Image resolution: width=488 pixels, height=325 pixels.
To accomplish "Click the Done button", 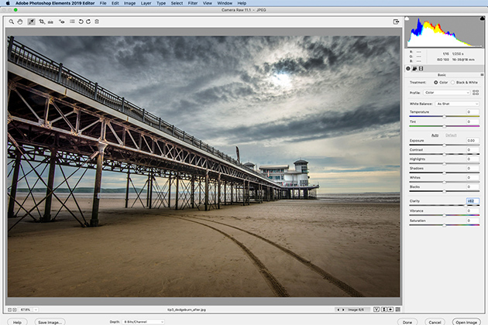I will tap(407, 322).
